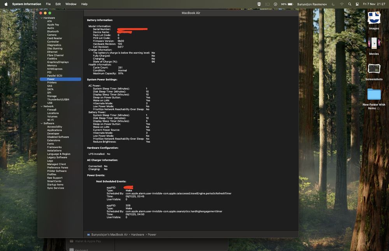
Task: Select Fonts under Software
Action: pyautogui.click(x=50, y=144)
